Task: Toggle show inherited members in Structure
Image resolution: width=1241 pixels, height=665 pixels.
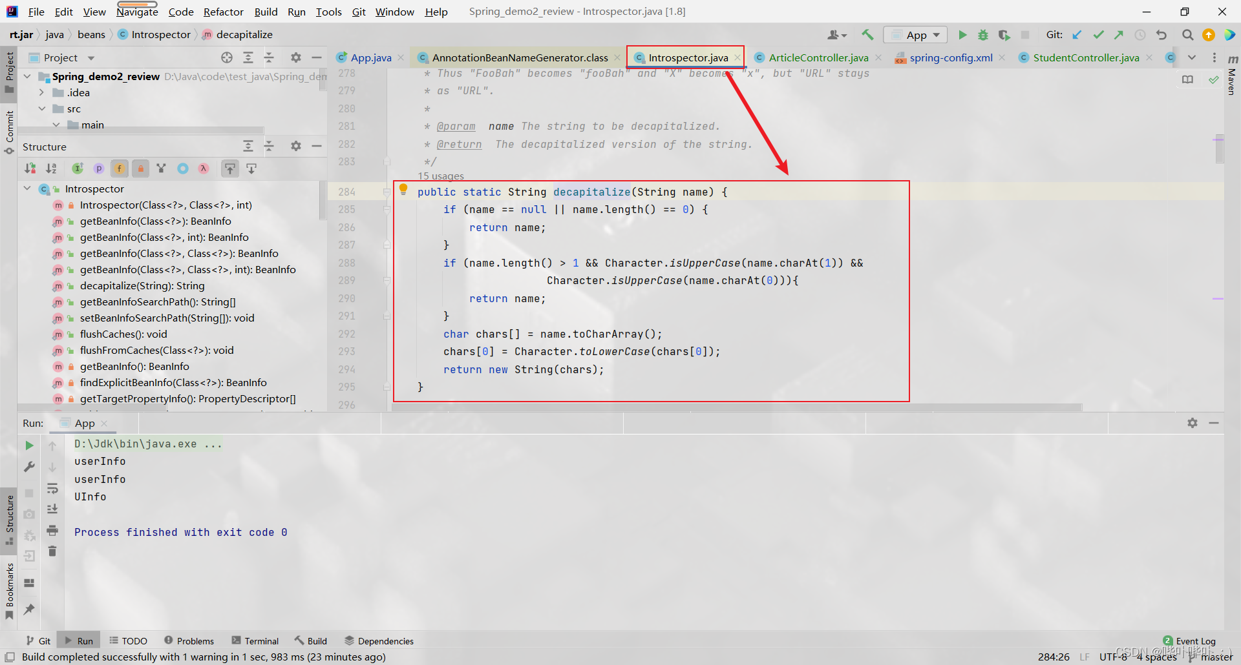Action: [x=78, y=169]
